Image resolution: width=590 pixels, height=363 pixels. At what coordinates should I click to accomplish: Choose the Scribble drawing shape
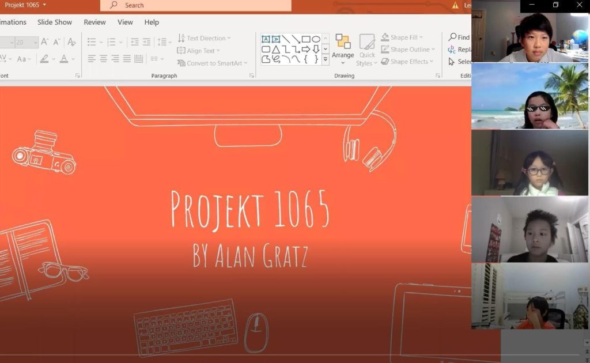point(276,59)
